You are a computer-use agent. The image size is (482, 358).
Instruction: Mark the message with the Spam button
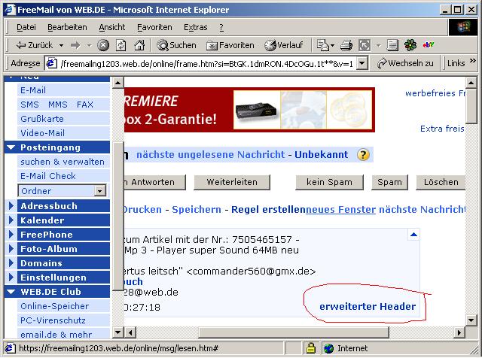tap(389, 182)
